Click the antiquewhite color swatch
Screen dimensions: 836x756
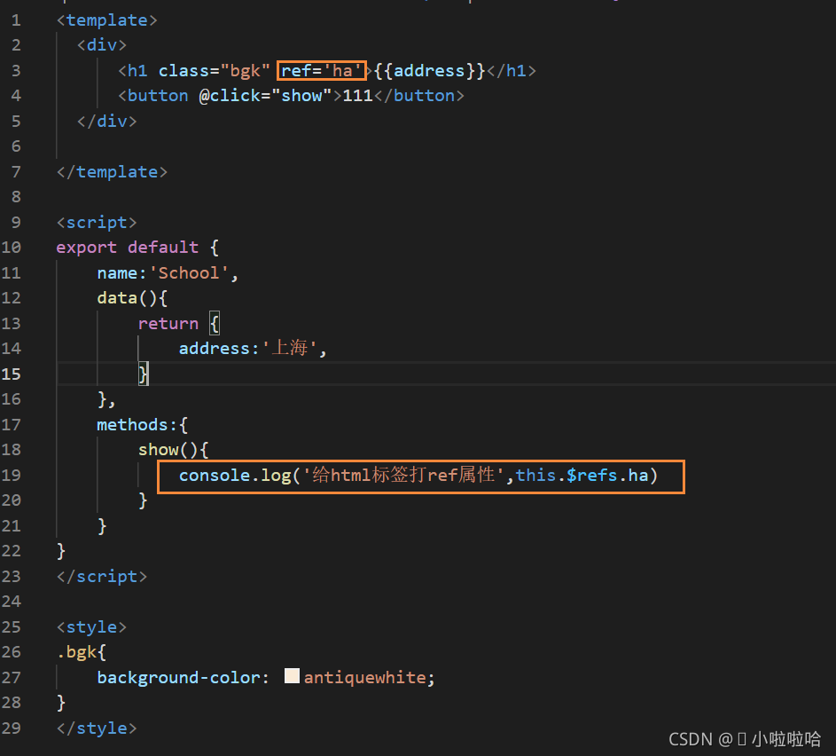(292, 676)
